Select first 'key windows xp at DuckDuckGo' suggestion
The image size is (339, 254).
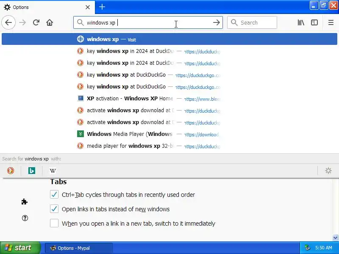click(169, 75)
